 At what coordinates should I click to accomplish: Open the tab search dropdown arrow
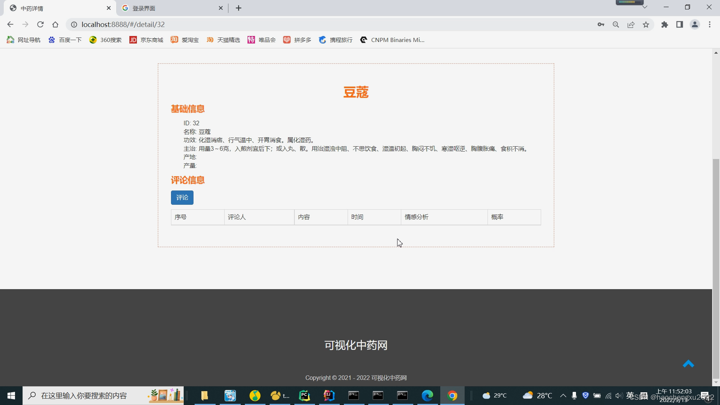click(644, 6)
